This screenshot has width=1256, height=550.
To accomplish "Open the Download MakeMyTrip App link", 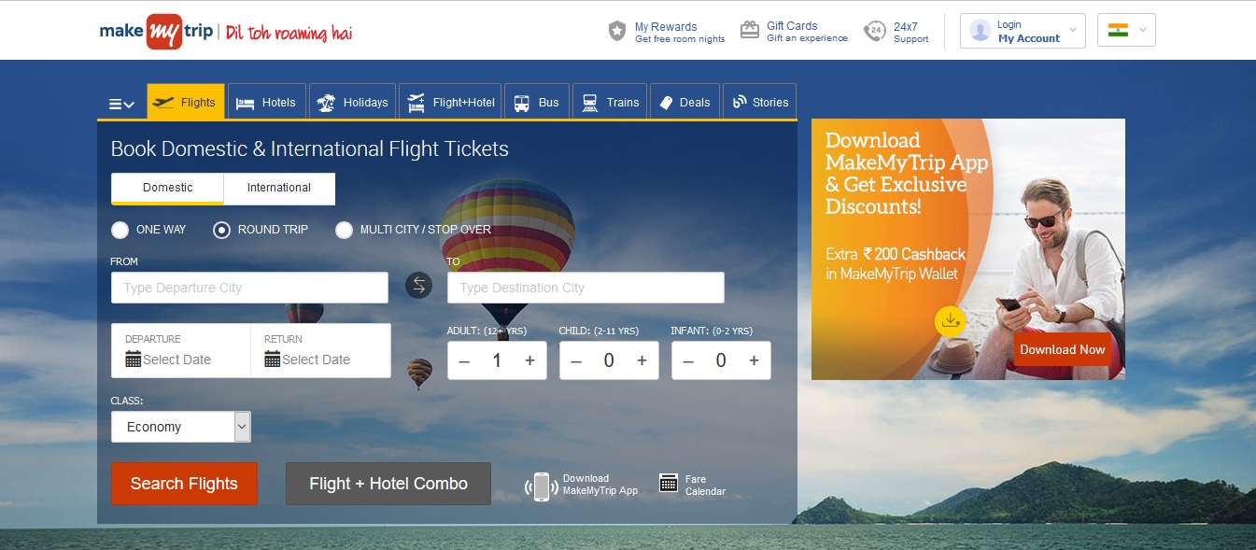I will (600, 485).
